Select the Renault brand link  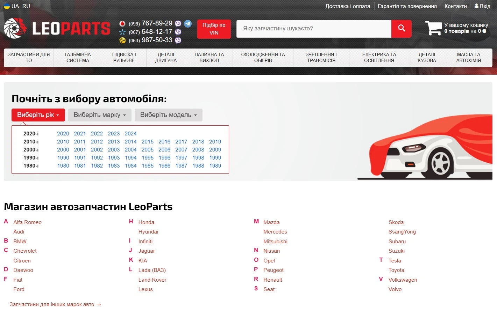(x=273, y=280)
